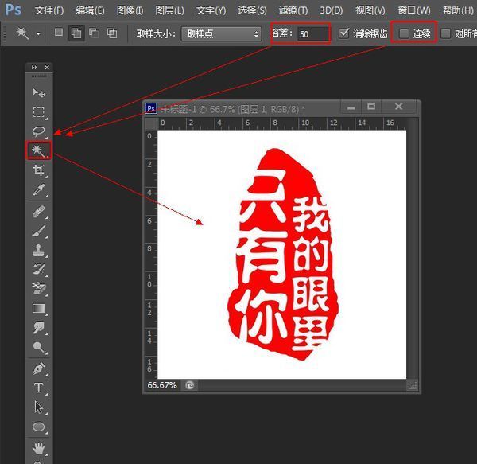Select the Eyedropper tool
Image resolution: width=477 pixels, height=464 pixels.
tap(38, 190)
